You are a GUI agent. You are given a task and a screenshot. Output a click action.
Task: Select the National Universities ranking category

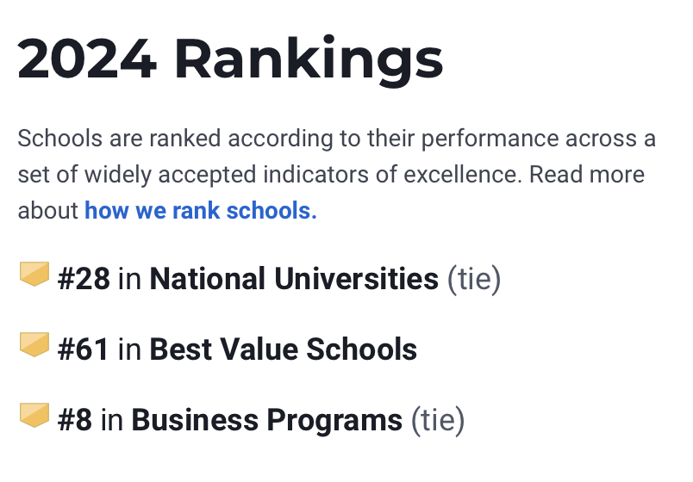point(294,279)
